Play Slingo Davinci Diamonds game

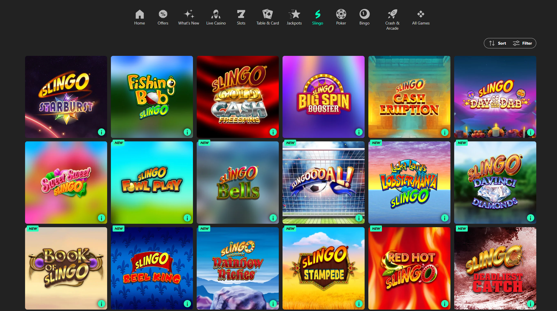click(x=495, y=182)
